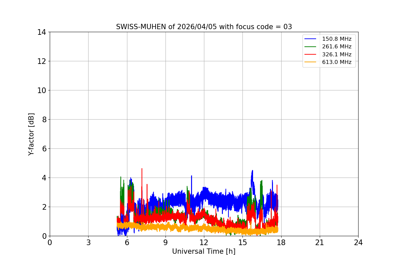Click the 10 tick on the Y-factor axis
This screenshot has width=398, height=265.
click(41, 90)
